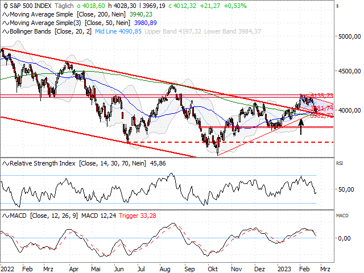This screenshot has width=364, height=273.
Task: Click the percent change +0,53%
Action: click(235, 6)
